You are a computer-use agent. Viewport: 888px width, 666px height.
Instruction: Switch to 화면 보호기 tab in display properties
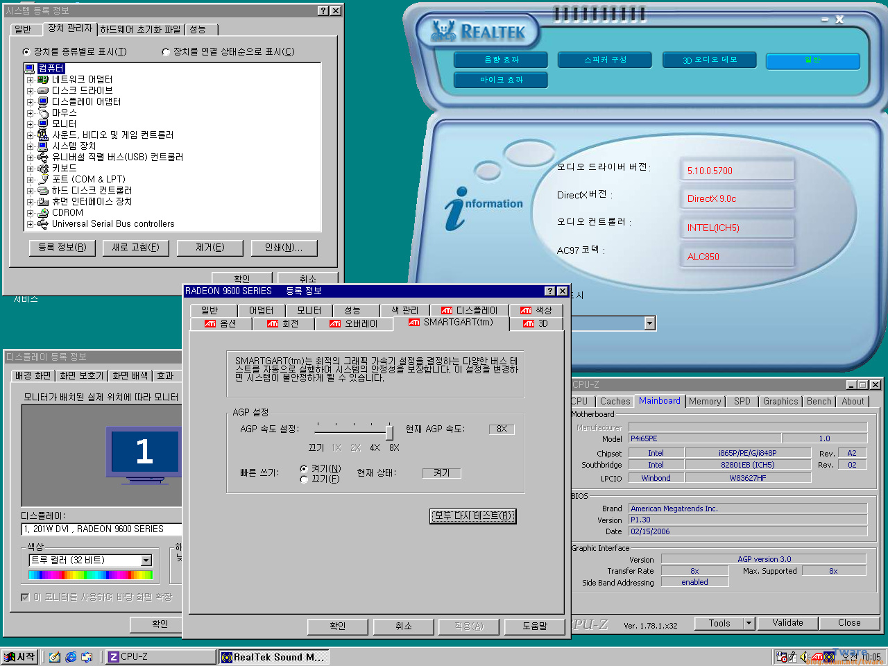click(81, 375)
